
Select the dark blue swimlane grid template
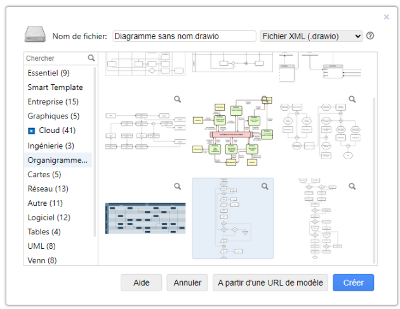145,218
